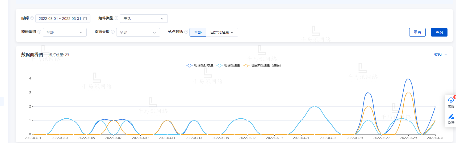Click help icon beside 组件类型 label
This screenshot has width=456, height=143.
(116, 18)
